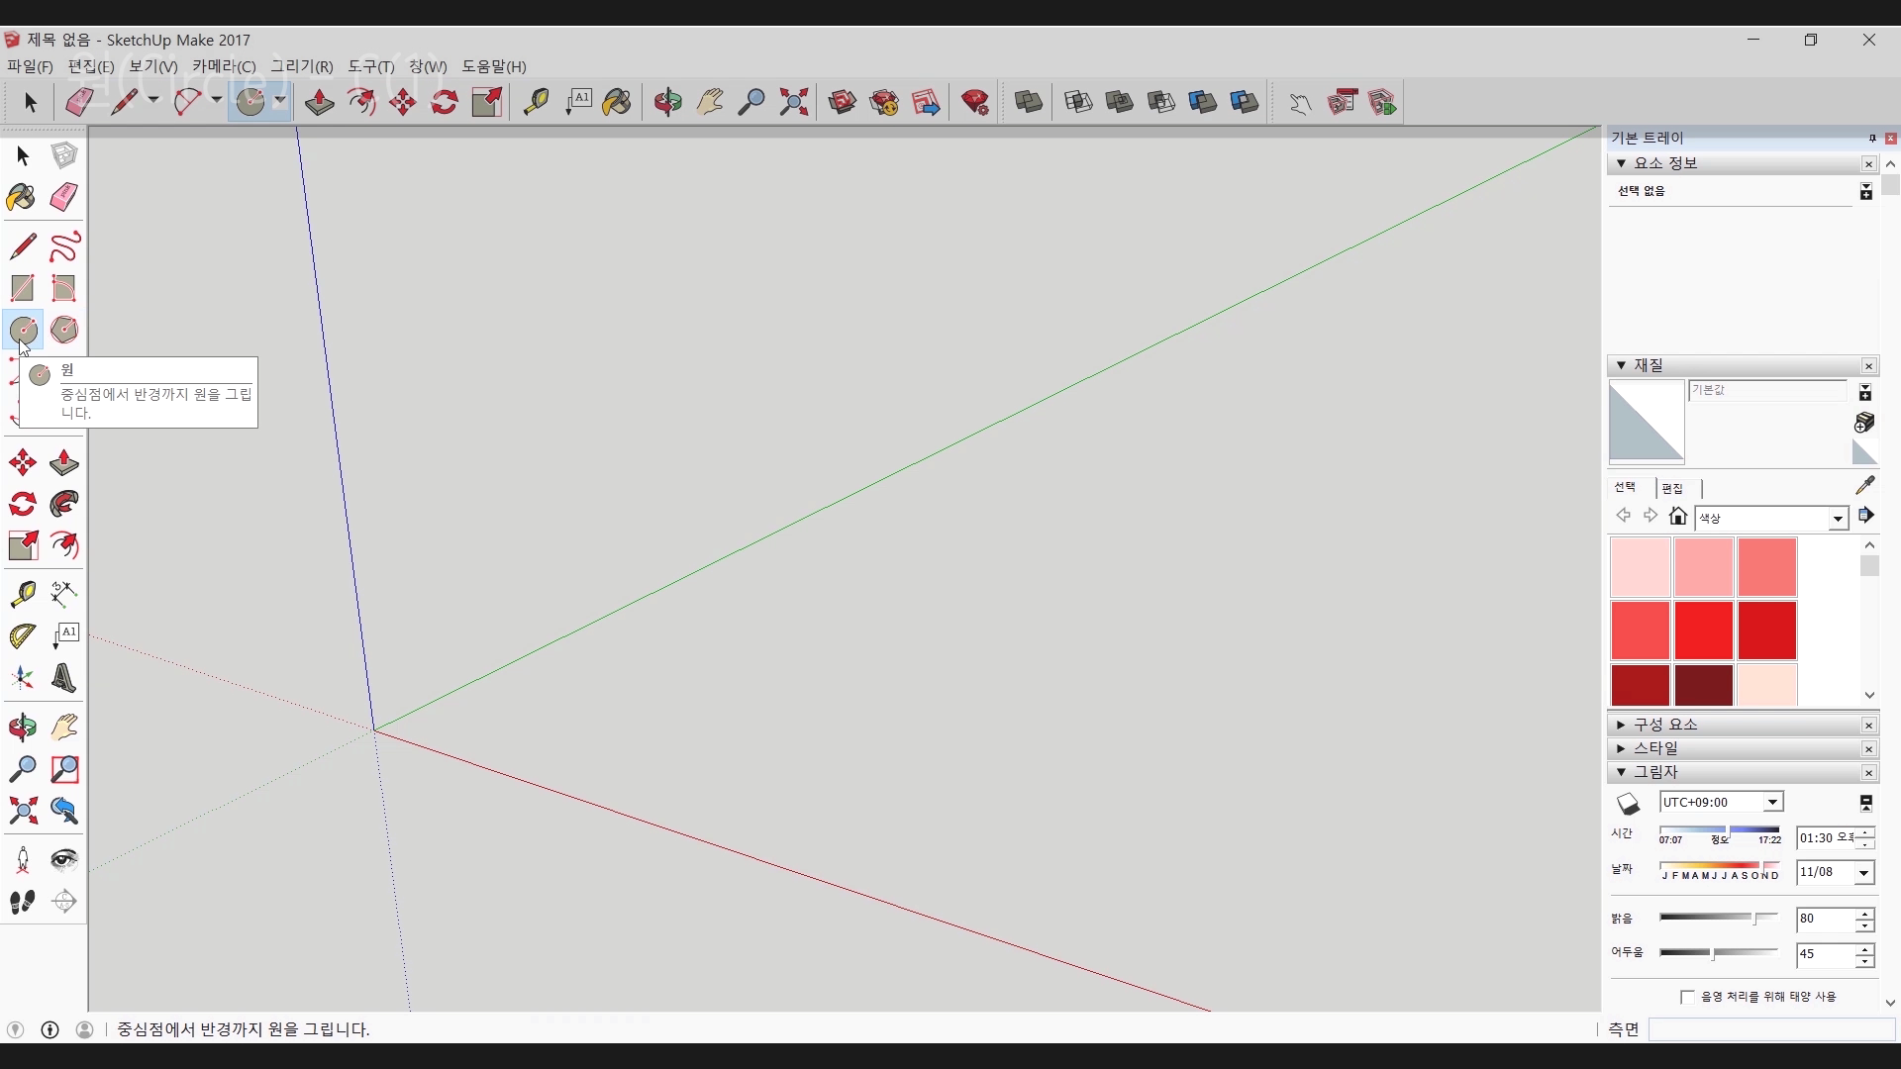Image resolution: width=1901 pixels, height=1069 pixels.
Task: Choose the Freehand drawing tool
Action: (x=64, y=246)
